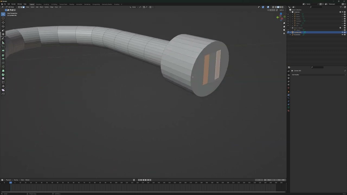
Task: Hide NurbsPath in viewport via eye icon
Action: pyautogui.click(x=342, y=34)
